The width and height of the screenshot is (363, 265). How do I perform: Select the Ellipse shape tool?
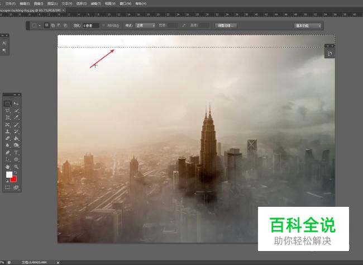[x=16, y=159]
